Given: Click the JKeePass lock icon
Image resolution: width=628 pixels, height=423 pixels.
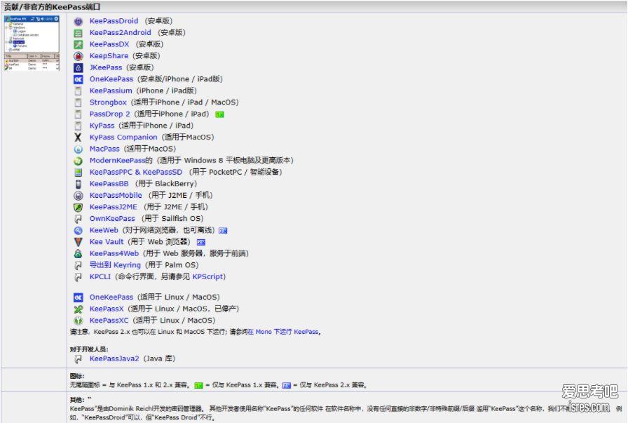Looking at the screenshot, I should [78, 68].
